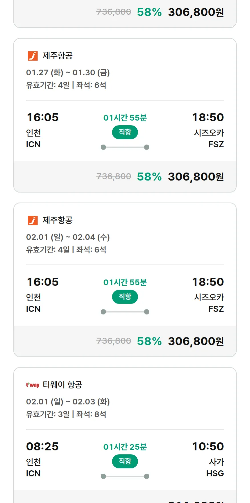Click 직항 badge on the Saga flight
The width and height of the screenshot is (250, 503).
(x=125, y=461)
